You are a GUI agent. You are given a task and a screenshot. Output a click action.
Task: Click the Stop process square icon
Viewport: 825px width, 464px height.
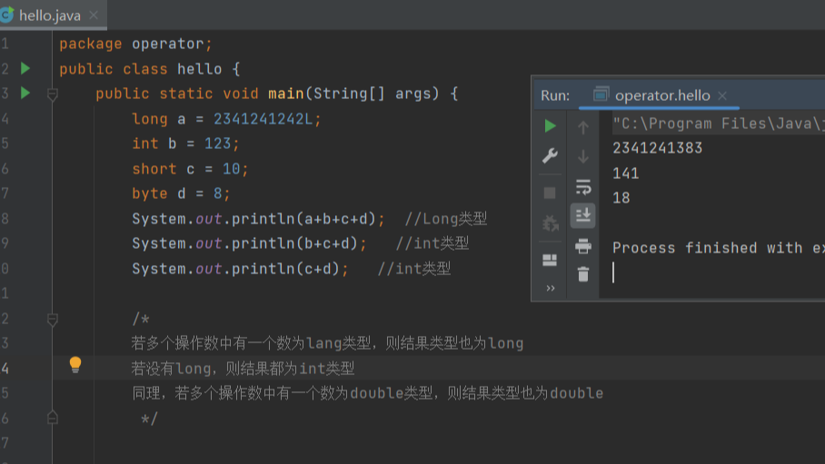click(x=550, y=193)
